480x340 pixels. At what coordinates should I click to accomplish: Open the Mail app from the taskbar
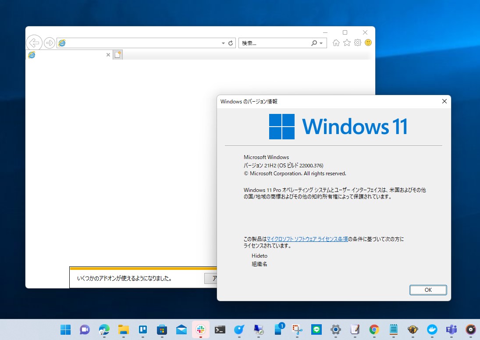tap(181, 329)
